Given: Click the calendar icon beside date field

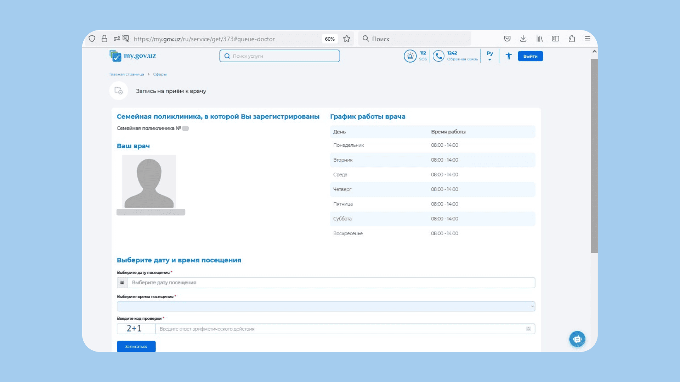Looking at the screenshot, I should 122,283.
